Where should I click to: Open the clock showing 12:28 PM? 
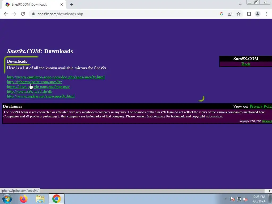click(x=258, y=199)
